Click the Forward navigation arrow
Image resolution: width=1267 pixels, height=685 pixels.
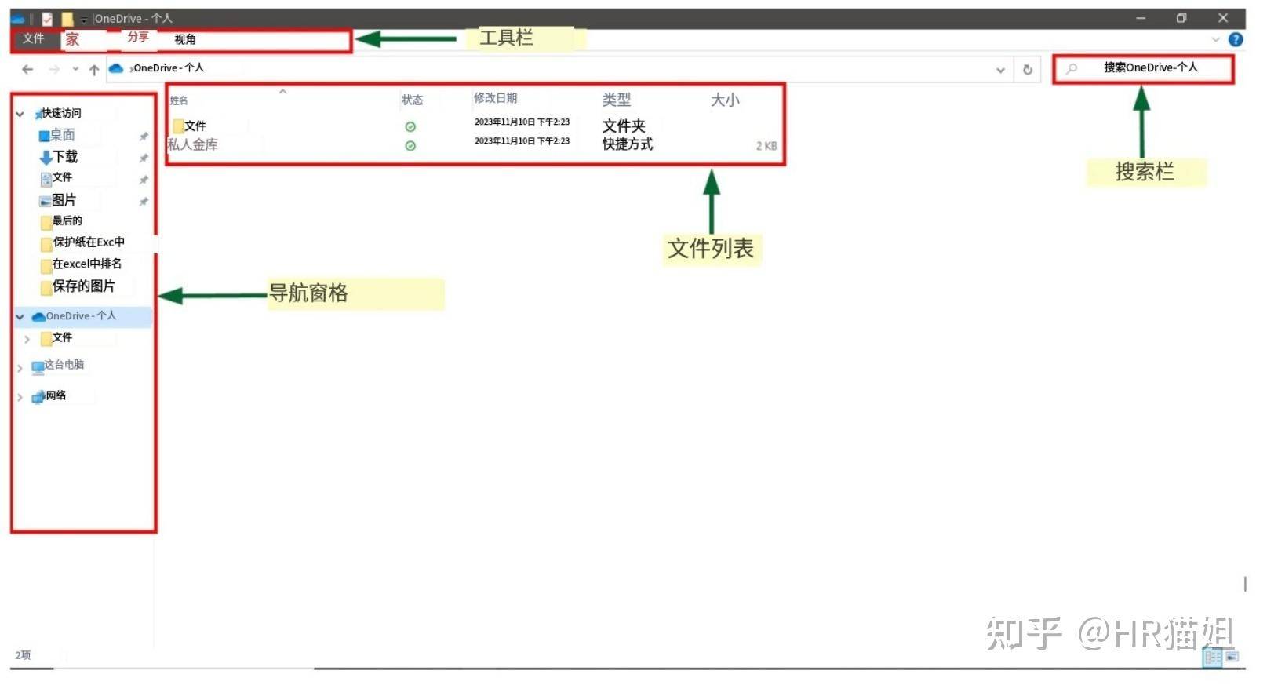54,70
